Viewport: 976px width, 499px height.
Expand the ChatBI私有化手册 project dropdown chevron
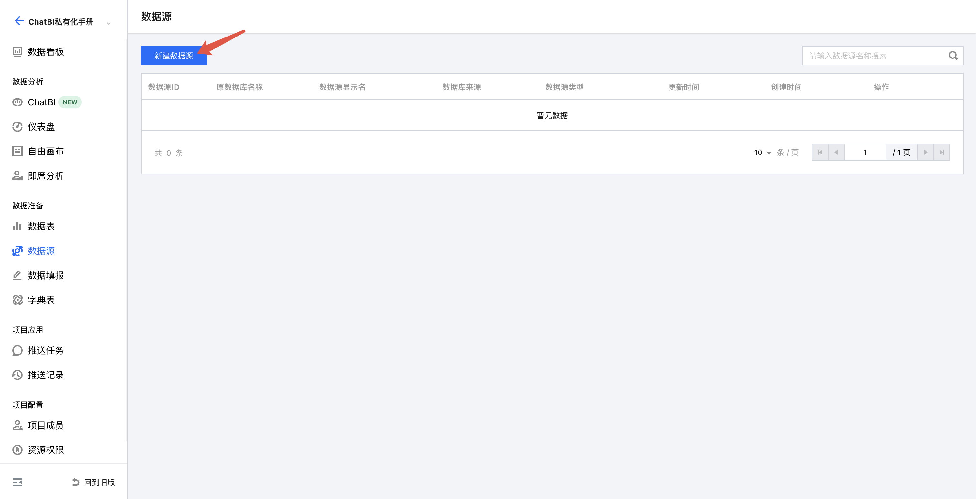[109, 23]
